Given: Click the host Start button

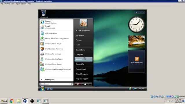Looking at the screenshot, I should coord(4,101).
